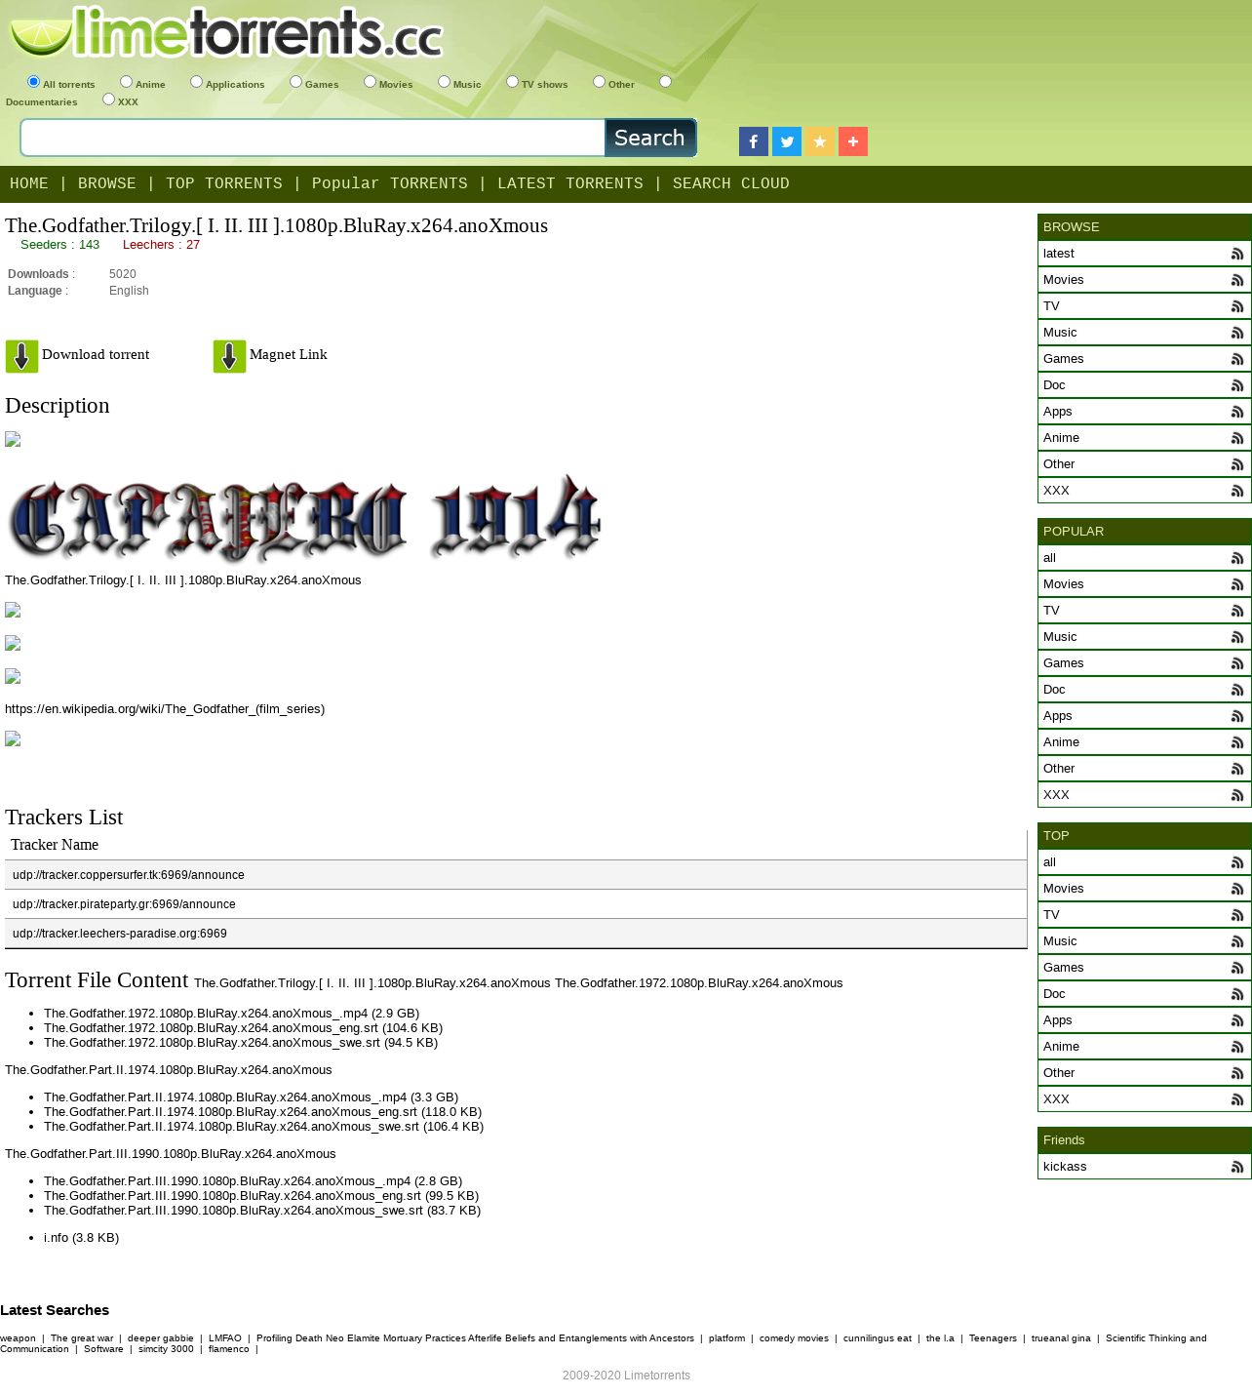The height and width of the screenshot is (1396, 1252).
Task: Click the Search button
Action: click(650, 138)
